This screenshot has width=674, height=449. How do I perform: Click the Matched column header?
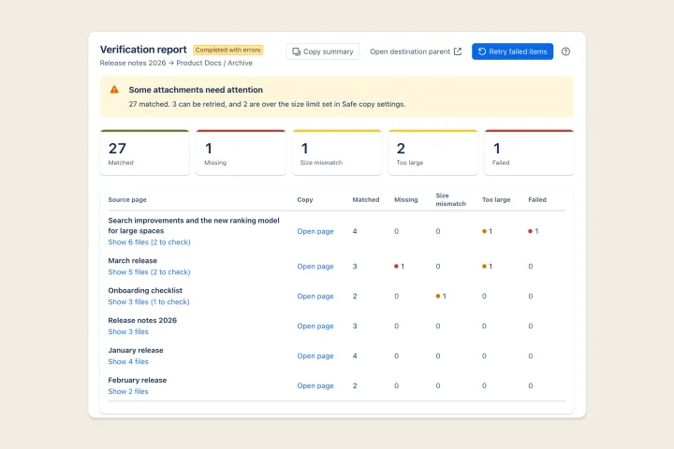tap(366, 200)
